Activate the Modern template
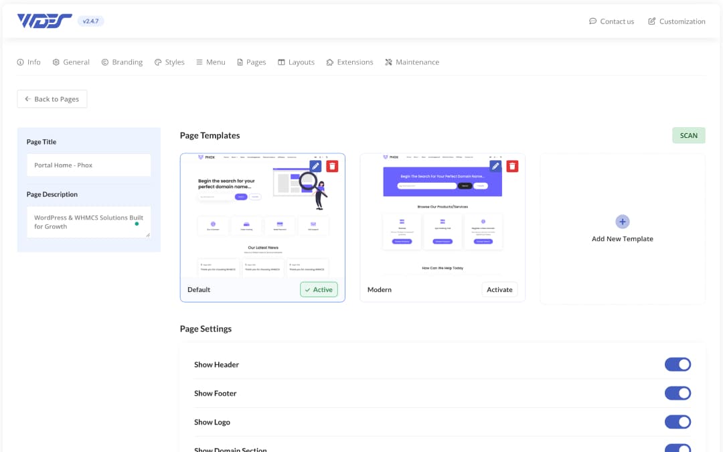The height and width of the screenshot is (452, 723). (499, 290)
